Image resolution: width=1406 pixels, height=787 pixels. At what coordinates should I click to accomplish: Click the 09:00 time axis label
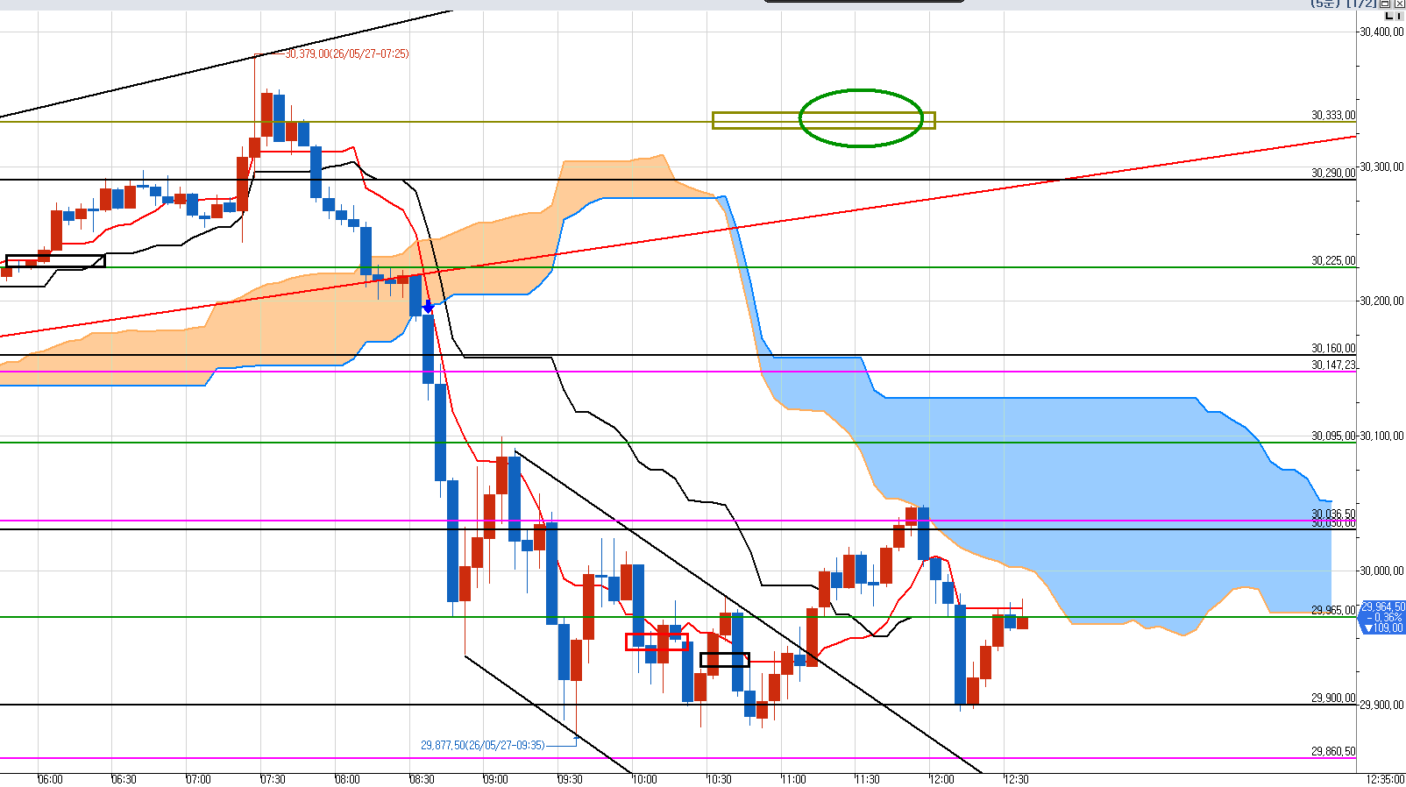(x=495, y=779)
